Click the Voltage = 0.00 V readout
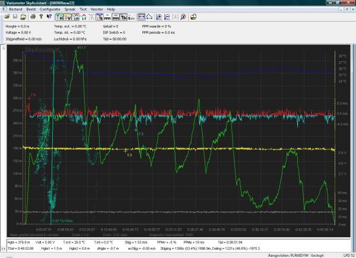This screenshot has width=356, height=258. (x=18, y=33)
